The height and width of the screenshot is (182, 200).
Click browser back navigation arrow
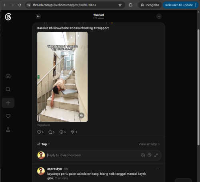pyautogui.click(x=5, y=5)
